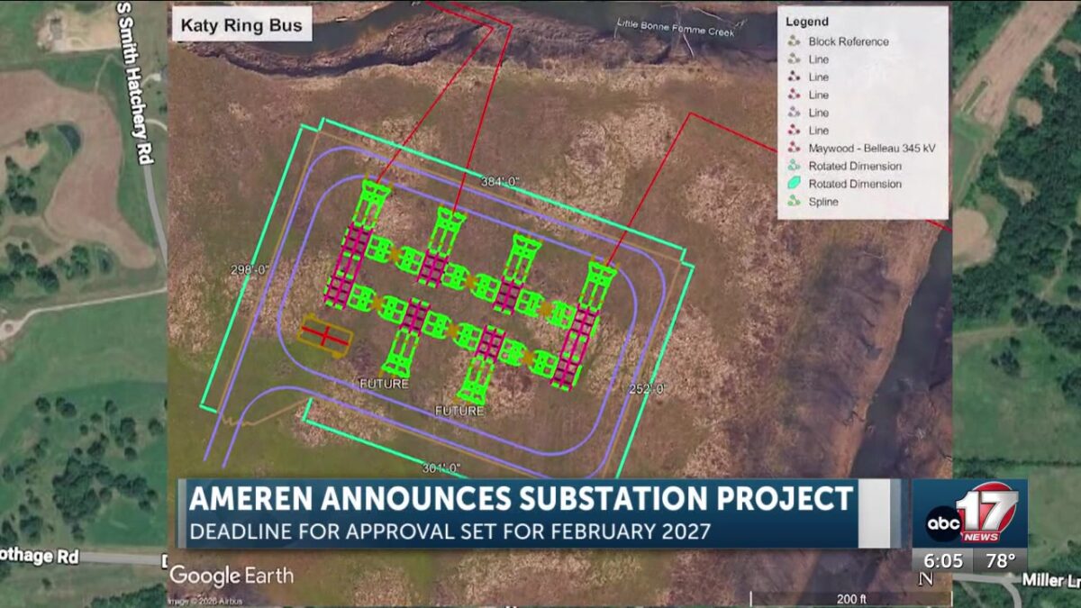Click the Block Reference legend icon
Screen dimensions: 1081x608
click(794, 41)
